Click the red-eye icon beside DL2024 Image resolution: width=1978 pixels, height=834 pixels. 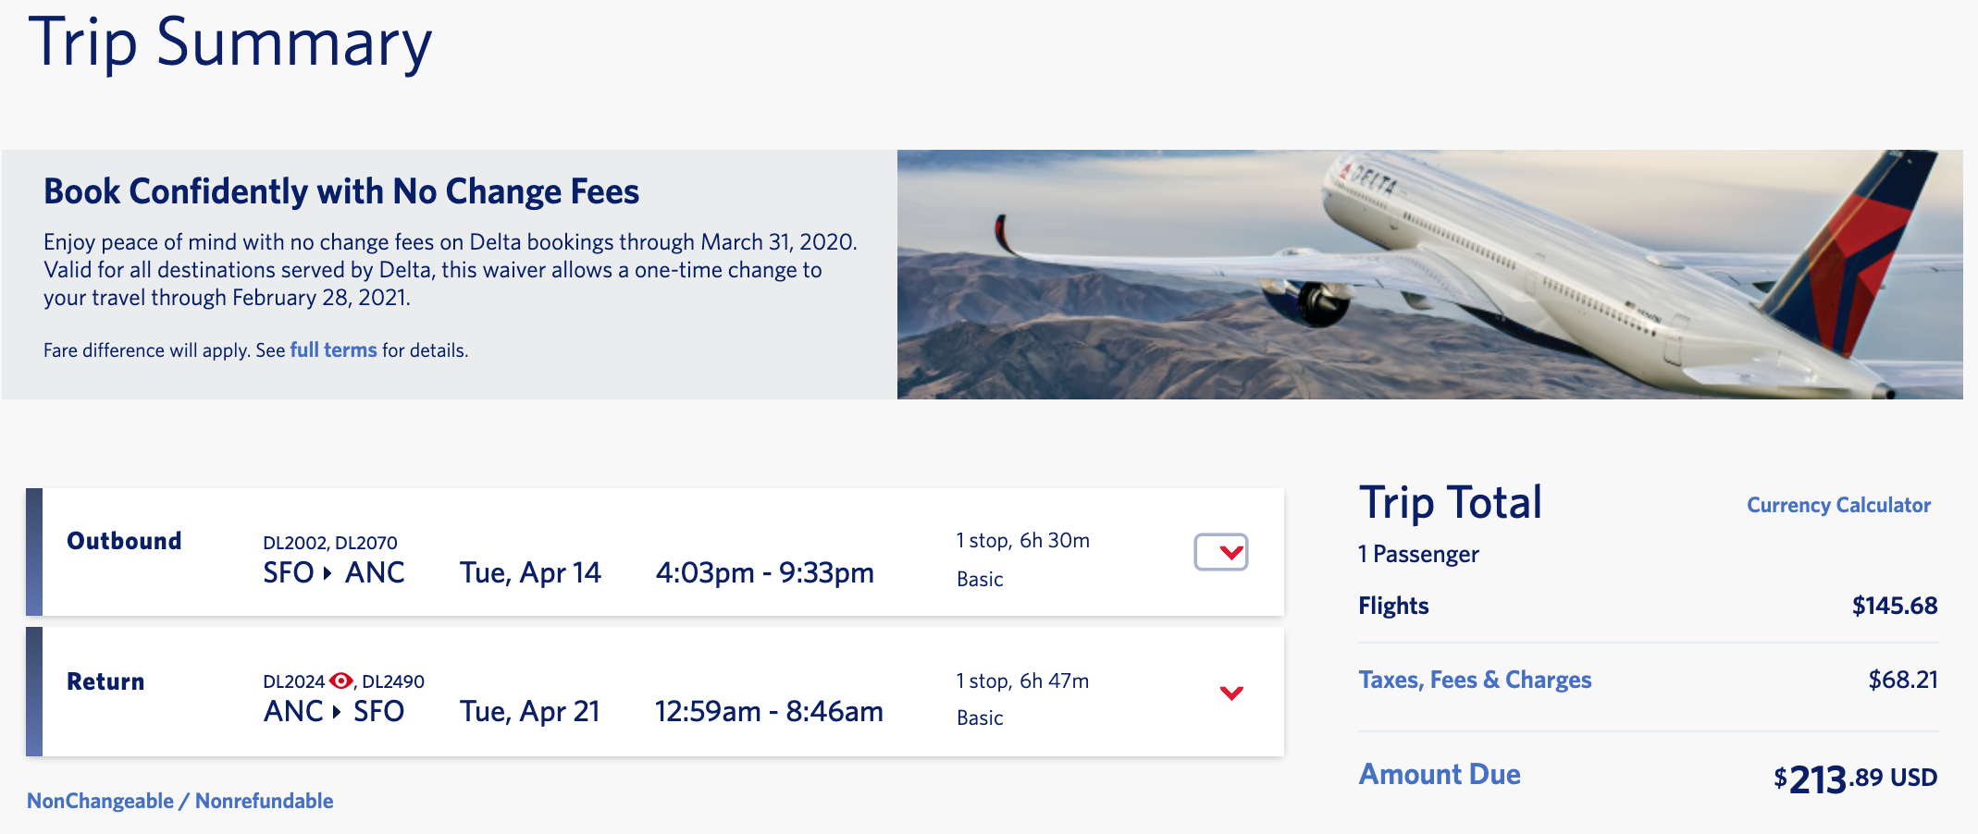[341, 681]
